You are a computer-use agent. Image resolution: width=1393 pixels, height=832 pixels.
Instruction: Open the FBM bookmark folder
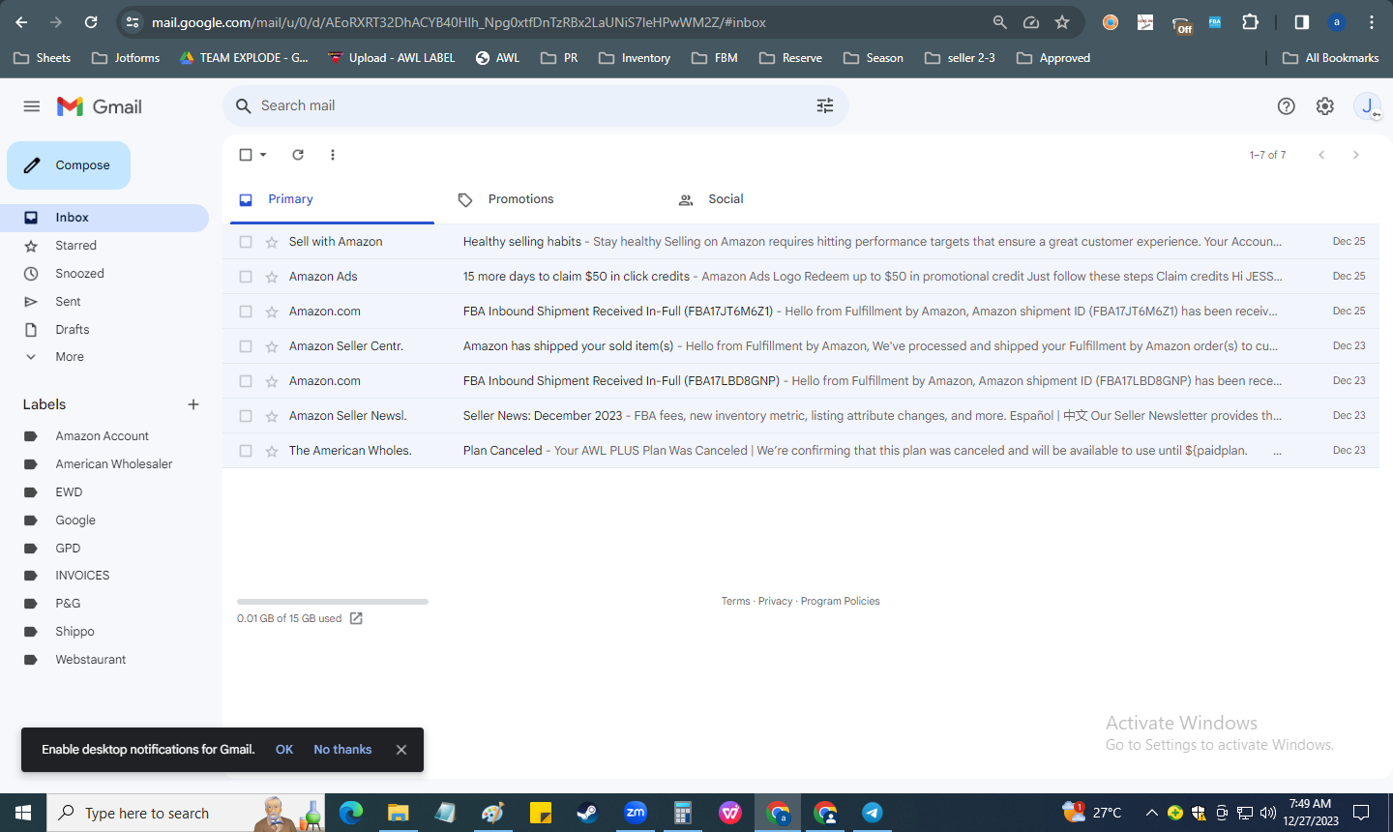click(715, 58)
